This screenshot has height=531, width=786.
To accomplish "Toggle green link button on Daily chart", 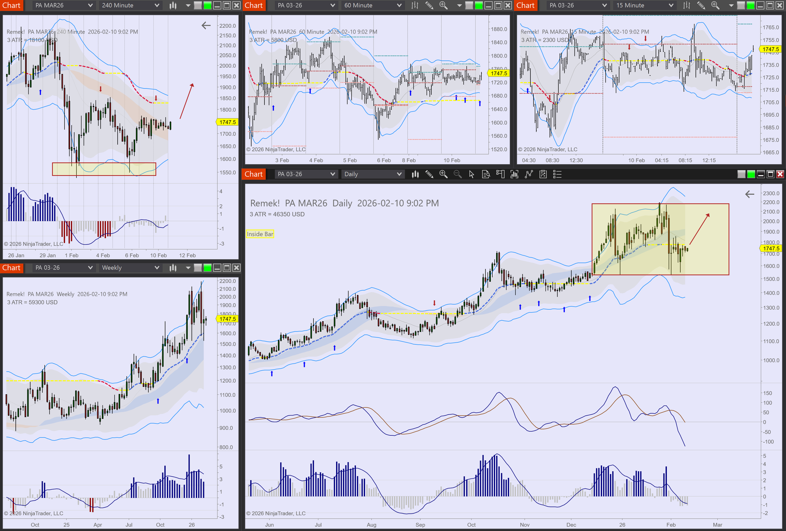I will pos(751,174).
